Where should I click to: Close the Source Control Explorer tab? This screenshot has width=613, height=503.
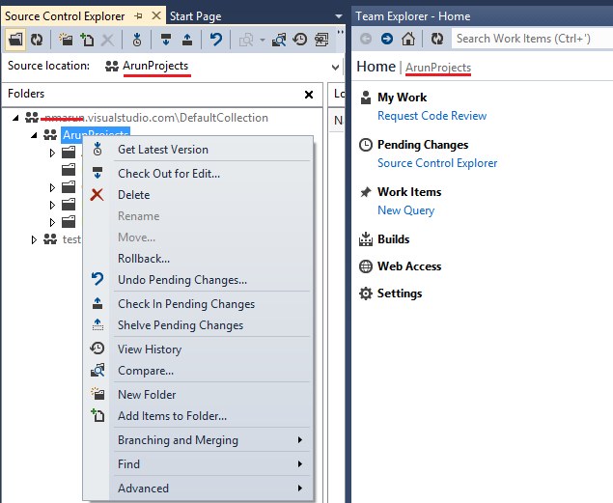click(156, 15)
